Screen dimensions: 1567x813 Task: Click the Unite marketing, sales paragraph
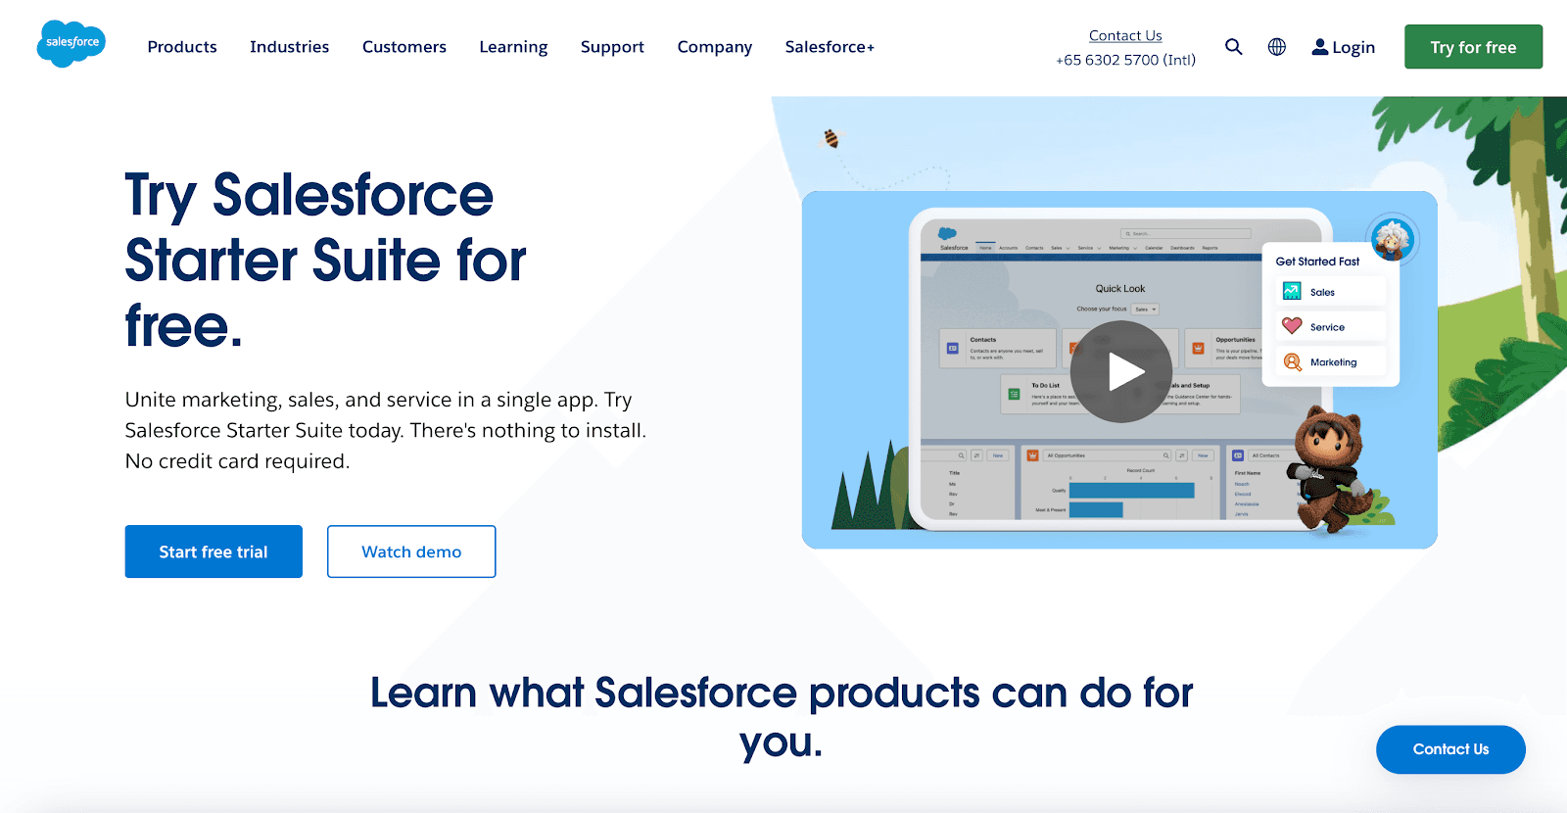coord(386,430)
